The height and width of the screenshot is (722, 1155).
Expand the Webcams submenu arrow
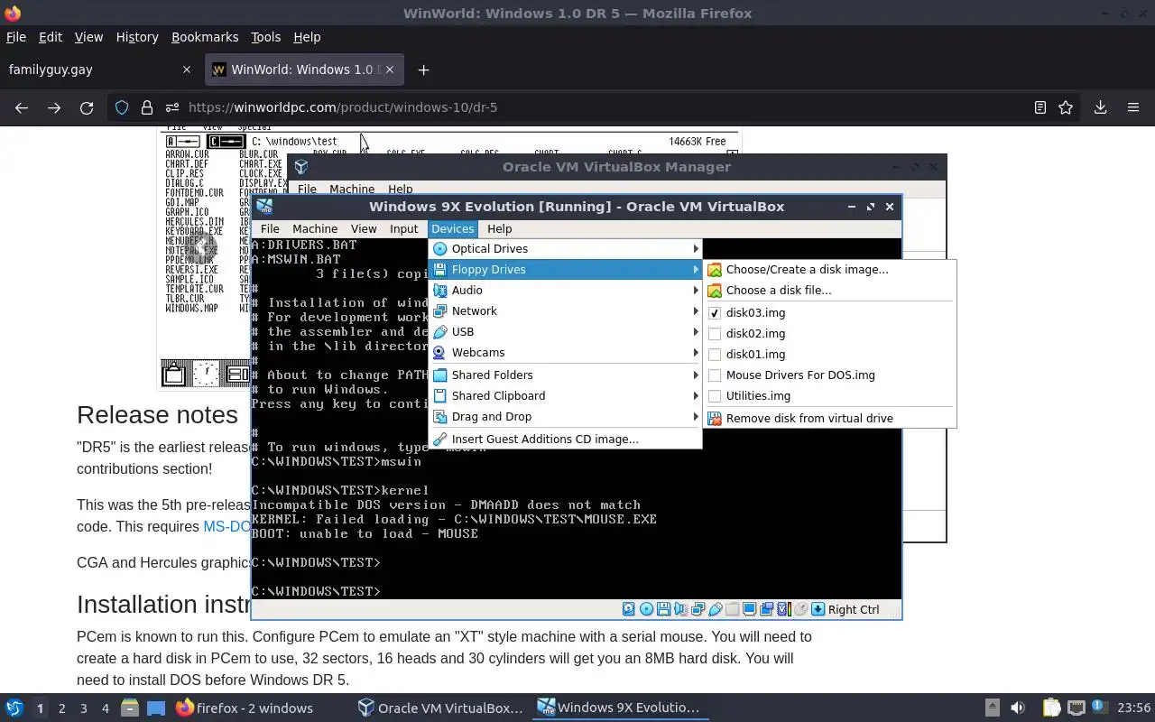point(696,352)
